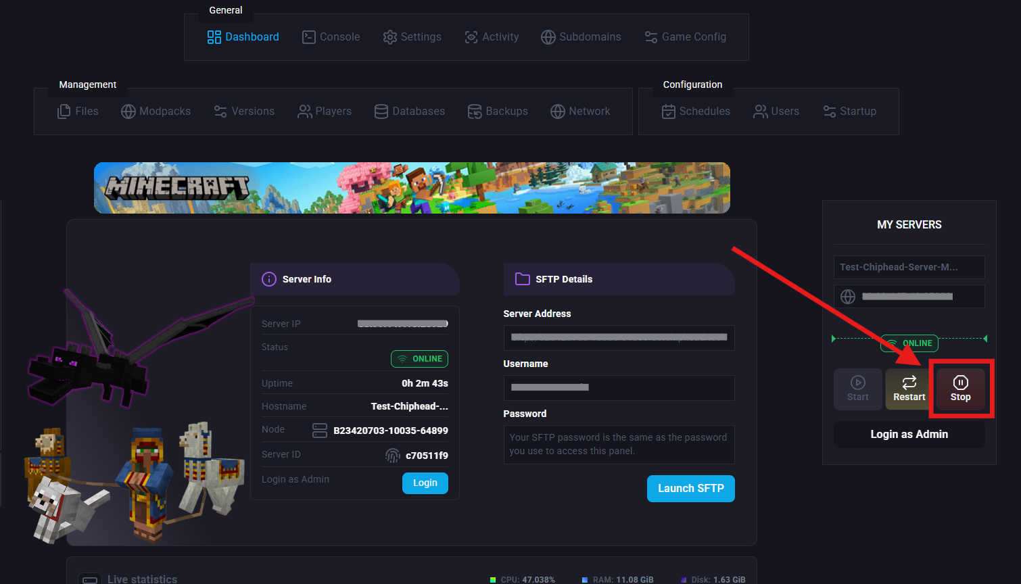This screenshot has height=584, width=1021.
Task: Restart the server
Action: coord(909,389)
